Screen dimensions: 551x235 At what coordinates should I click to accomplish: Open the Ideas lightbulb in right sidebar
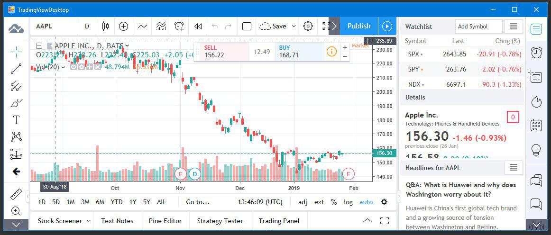(x=537, y=150)
